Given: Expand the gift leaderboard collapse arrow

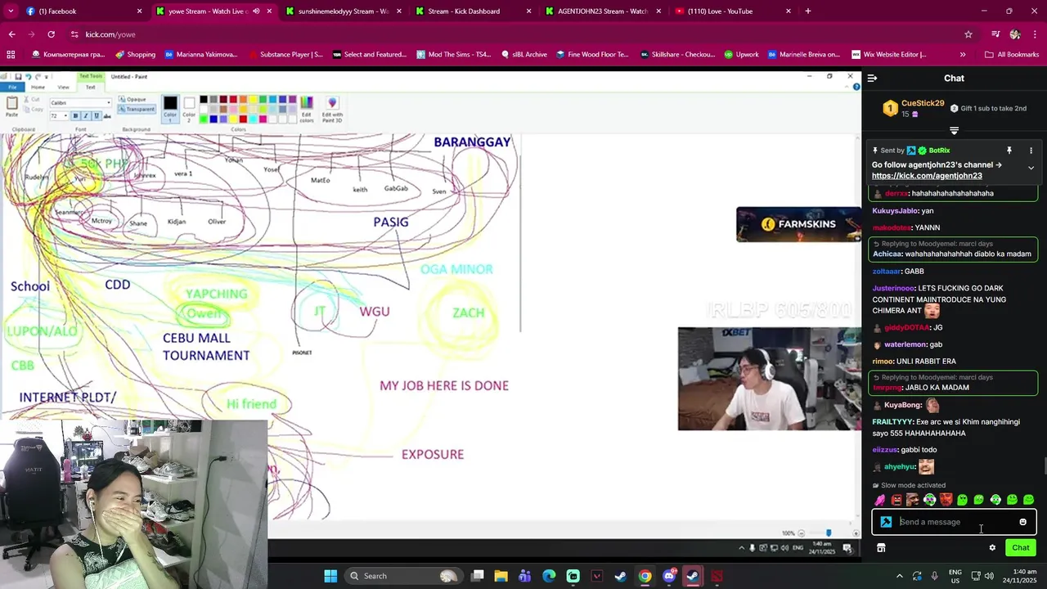Looking at the screenshot, I should tap(954, 131).
